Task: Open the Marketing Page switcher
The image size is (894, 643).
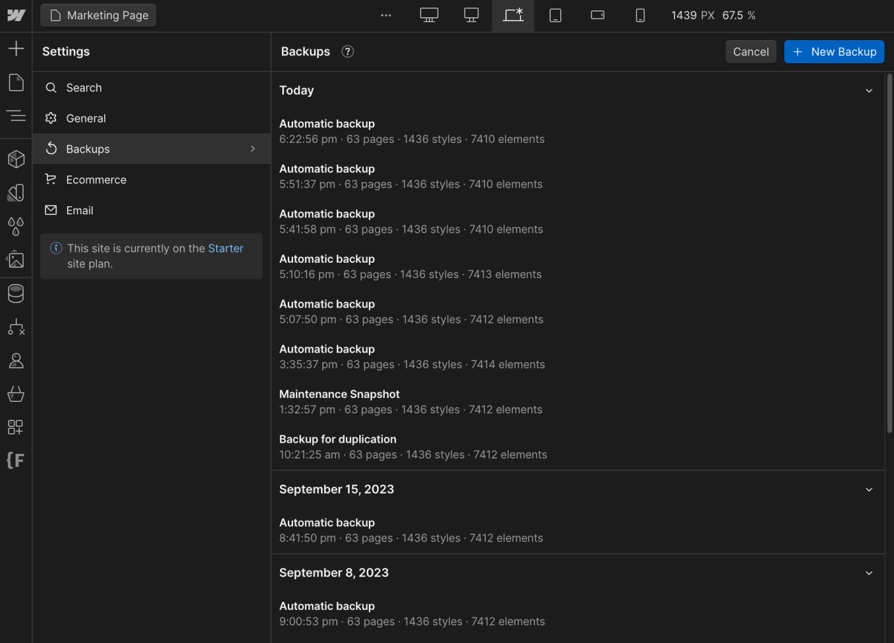Action: pos(98,15)
